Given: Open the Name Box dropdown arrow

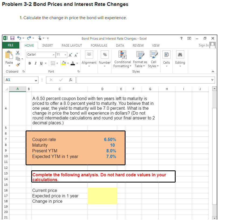Looking at the screenshot, I should click(36, 80).
